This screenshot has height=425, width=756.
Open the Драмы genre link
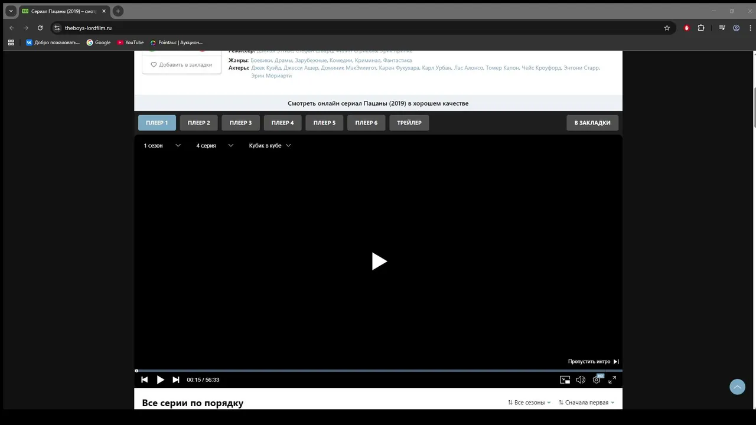click(x=283, y=60)
